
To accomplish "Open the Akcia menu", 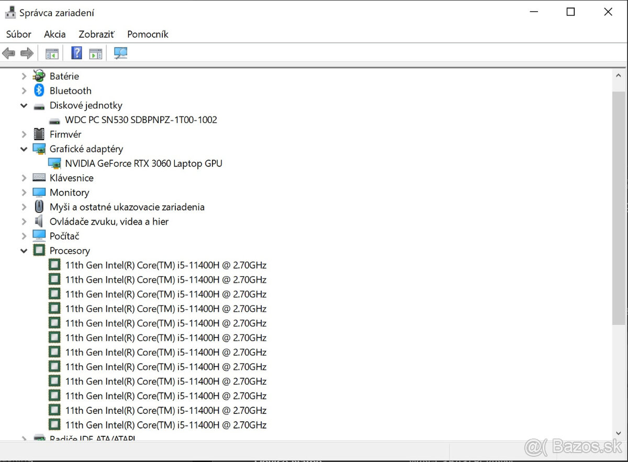I will [54, 34].
